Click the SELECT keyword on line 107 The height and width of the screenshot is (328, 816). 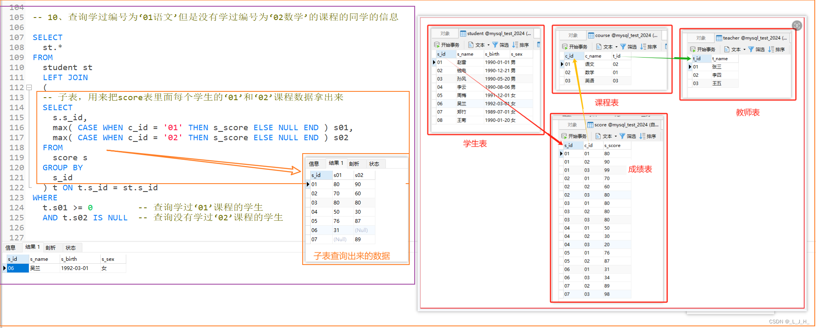tap(48, 38)
